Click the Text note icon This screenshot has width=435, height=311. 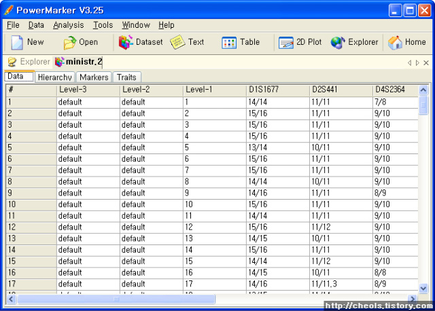pyautogui.click(x=177, y=42)
